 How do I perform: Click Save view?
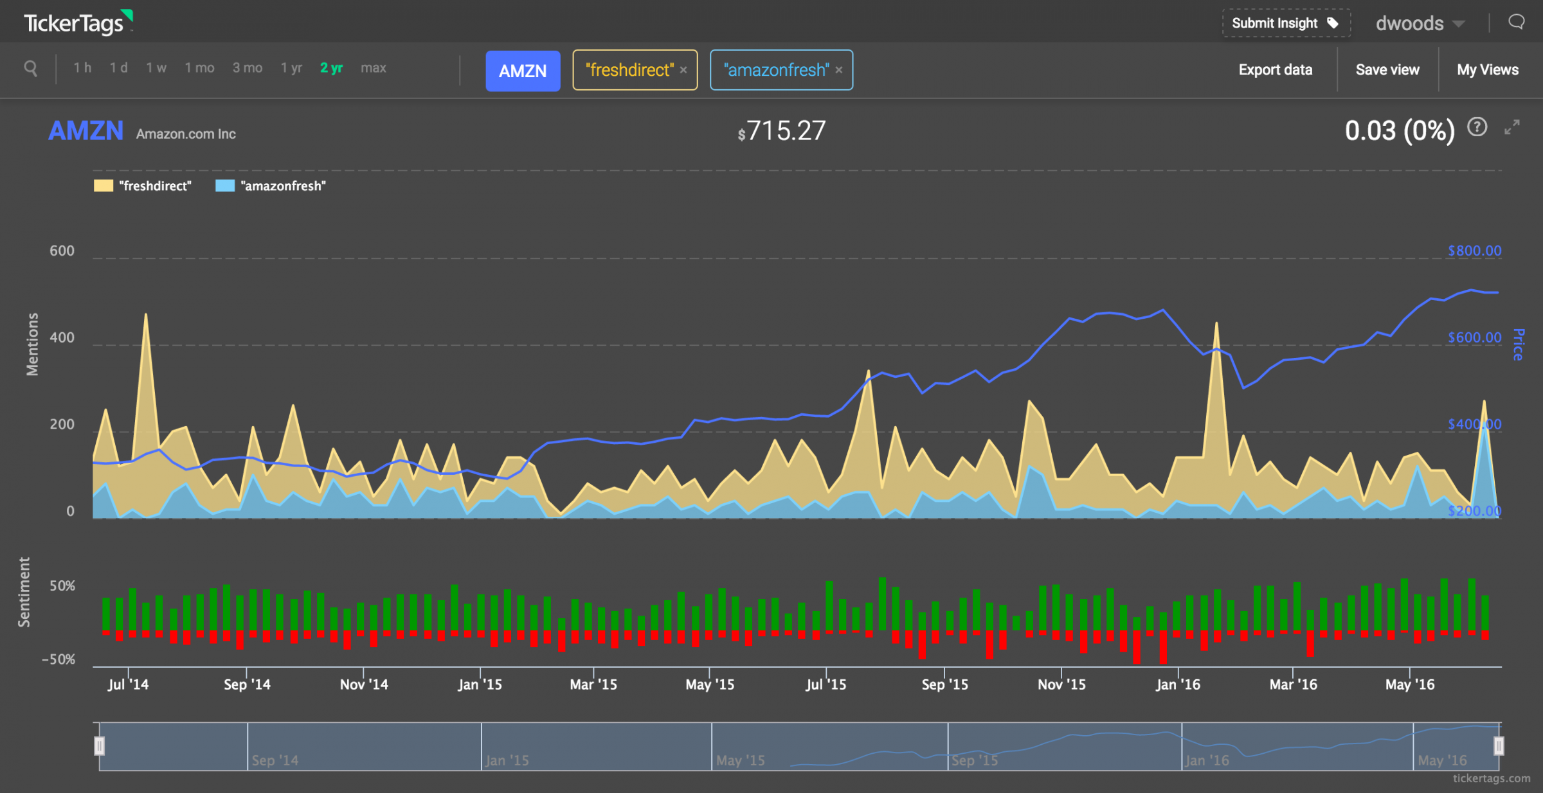tap(1387, 70)
